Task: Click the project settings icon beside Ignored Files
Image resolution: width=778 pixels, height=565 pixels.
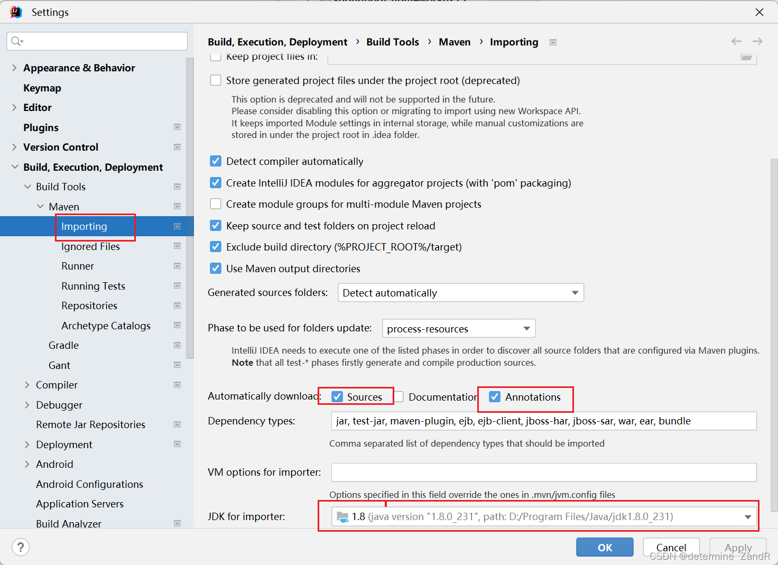Action: click(177, 246)
